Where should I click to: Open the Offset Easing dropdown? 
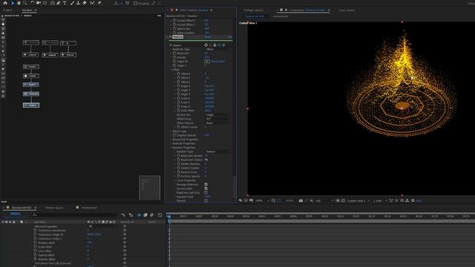(217, 119)
